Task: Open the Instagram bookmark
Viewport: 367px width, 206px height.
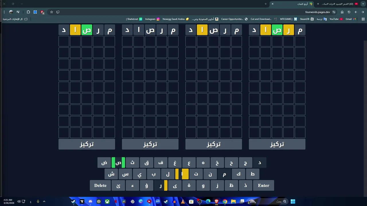Action: click(152, 19)
